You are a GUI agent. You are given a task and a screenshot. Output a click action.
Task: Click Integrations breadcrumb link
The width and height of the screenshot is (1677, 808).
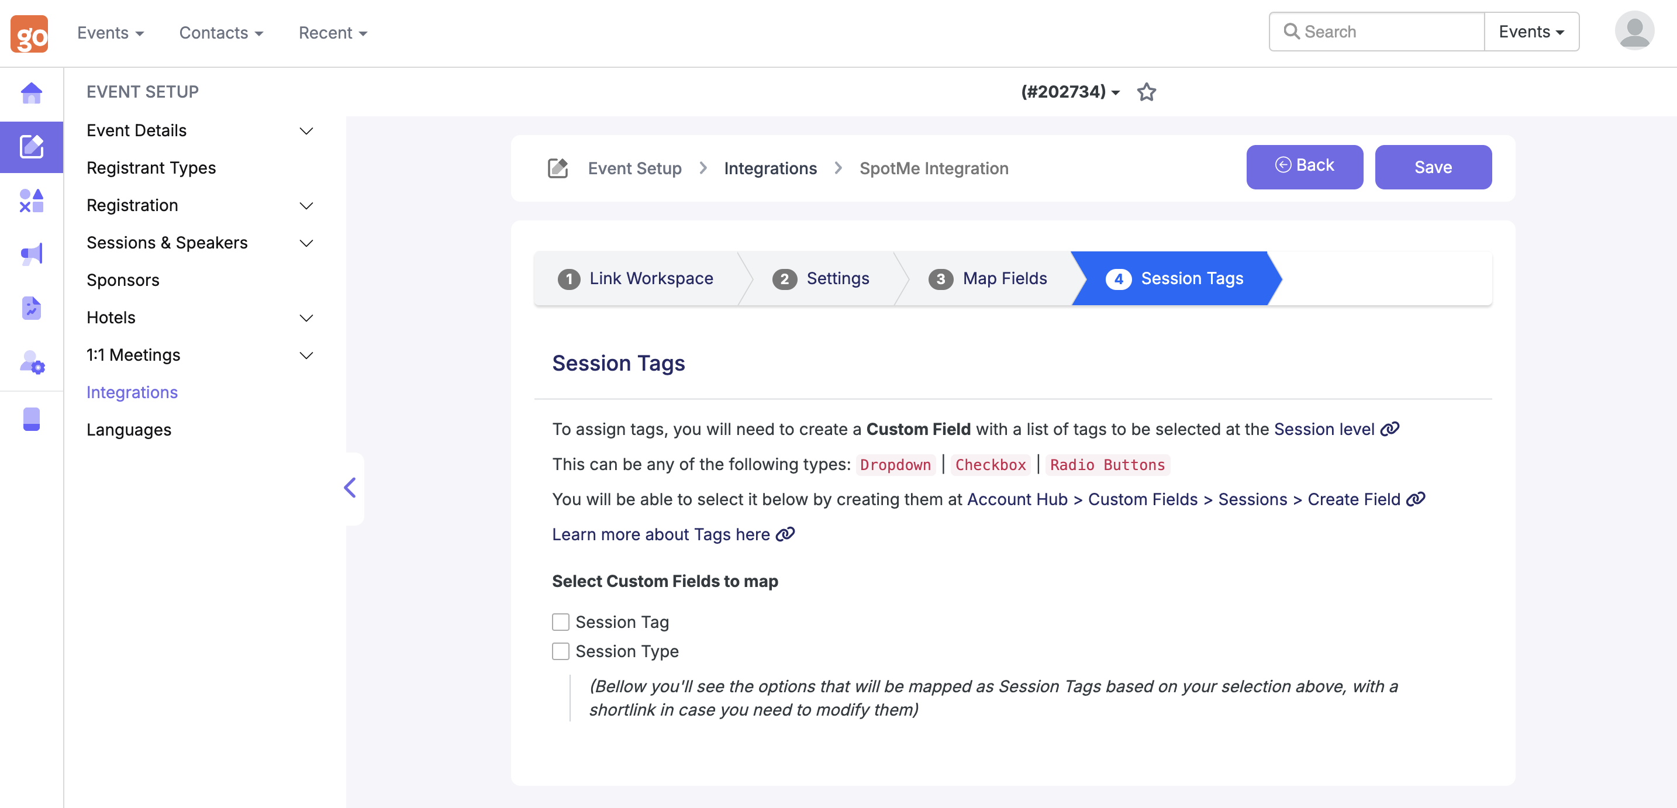(x=770, y=168)
